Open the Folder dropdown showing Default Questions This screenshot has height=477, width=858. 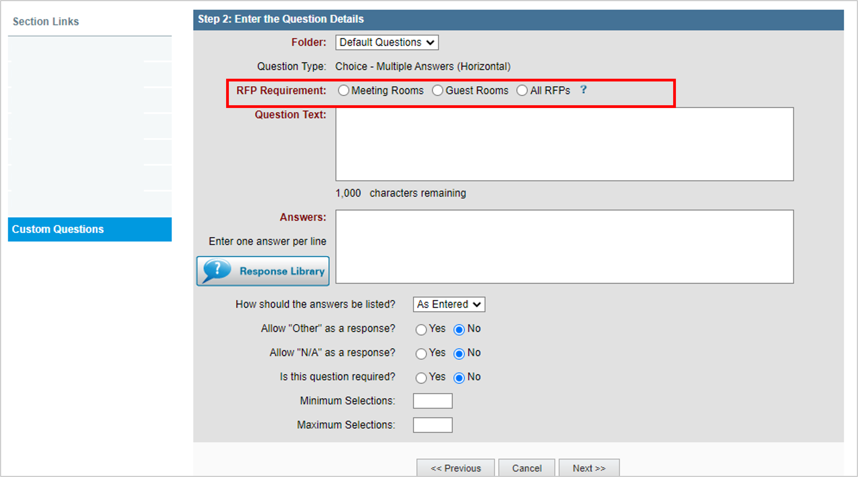(x=387, y=42)
